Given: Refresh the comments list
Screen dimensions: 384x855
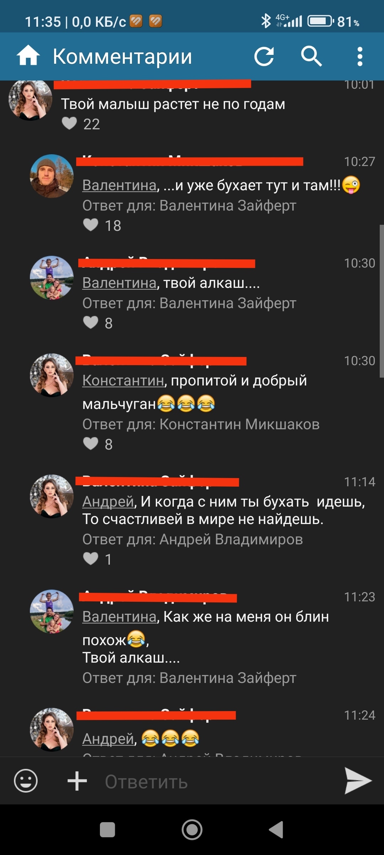Looking at the screenshot, I should point(264,56).
